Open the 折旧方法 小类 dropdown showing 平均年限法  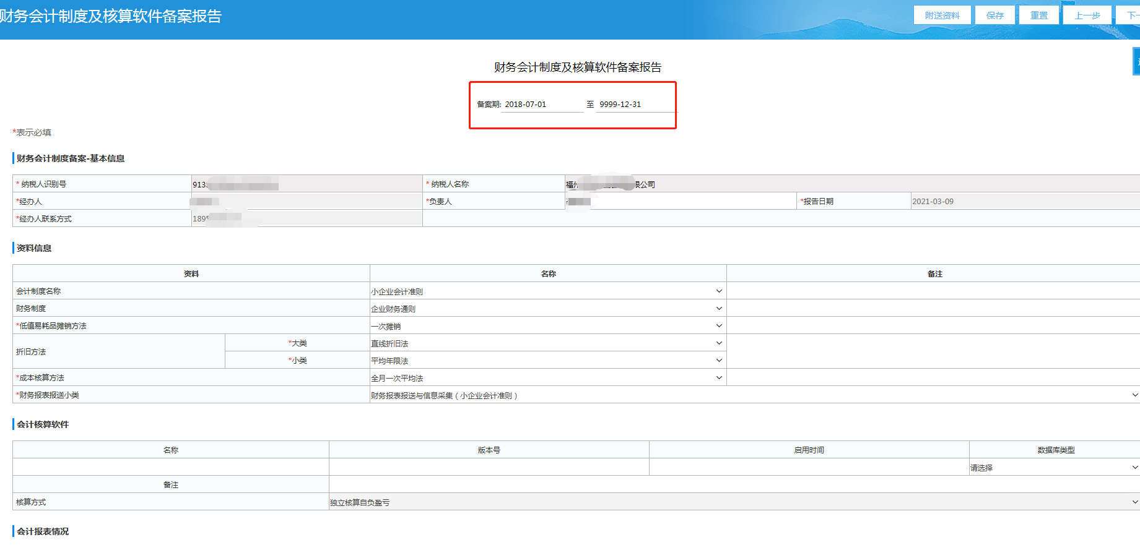pos(547,361)
